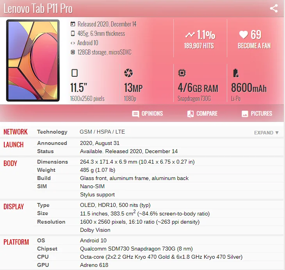Click the 264.3 x 171.4 x 6.9 mm dimensions
This screenshot has width=285, height=270.
click(137, 162)
